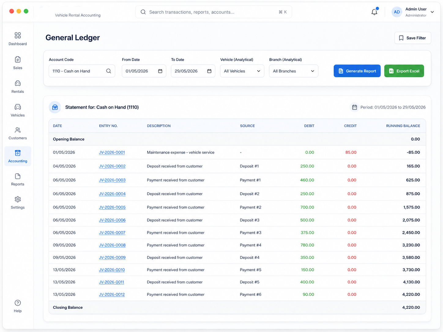Open entry JV-2026-0004 link
The width and height of the screenshot is (443, 332).
112,194
